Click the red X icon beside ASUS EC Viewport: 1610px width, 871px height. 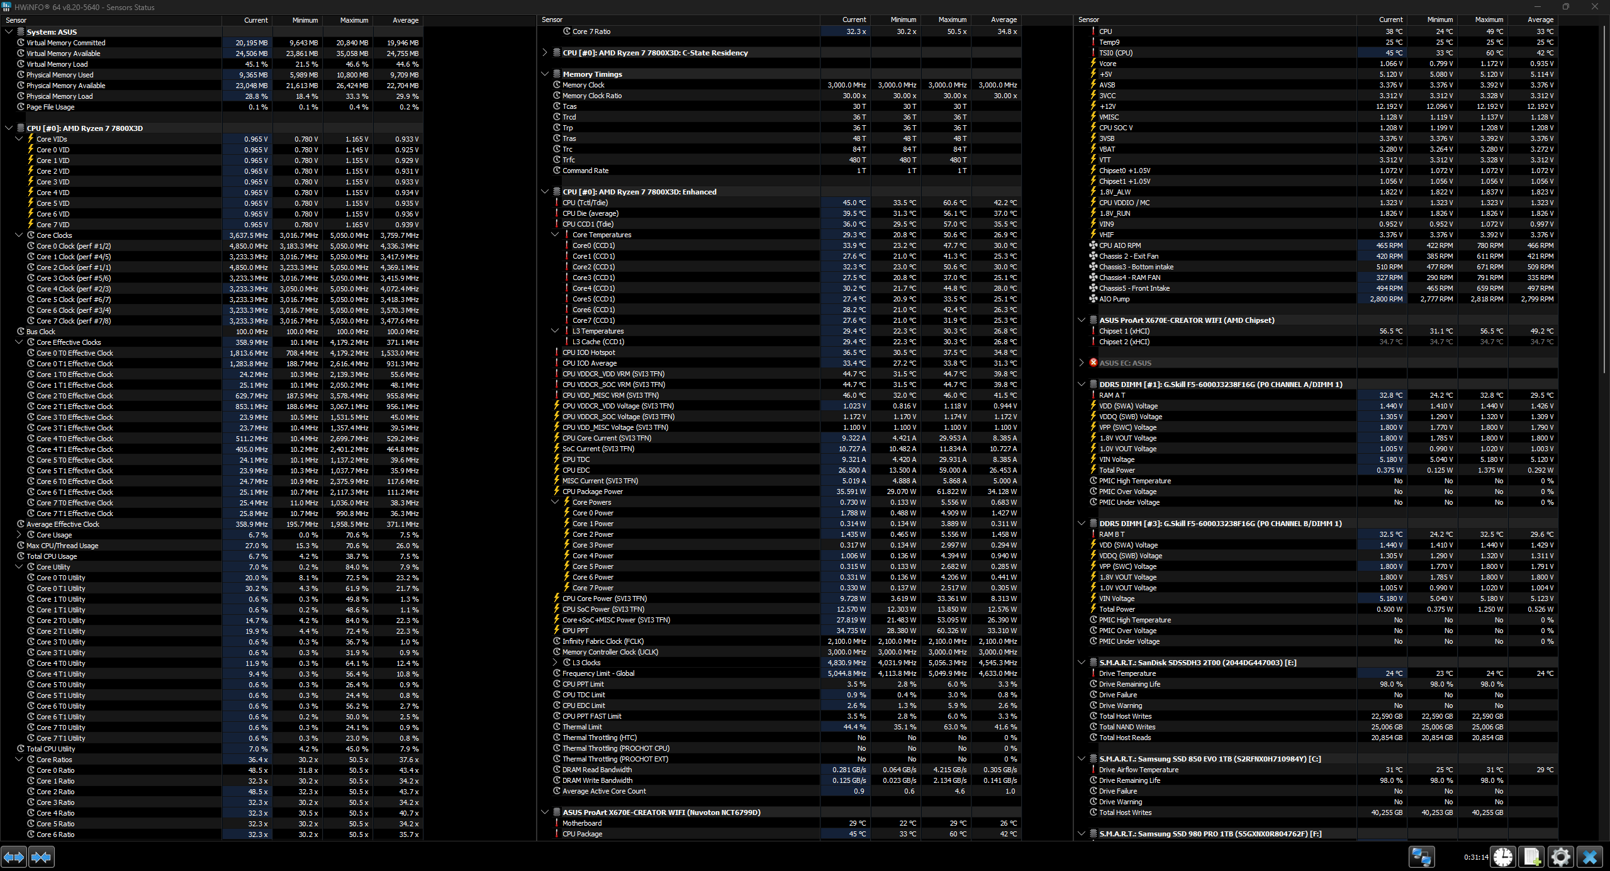point(1093,362)
